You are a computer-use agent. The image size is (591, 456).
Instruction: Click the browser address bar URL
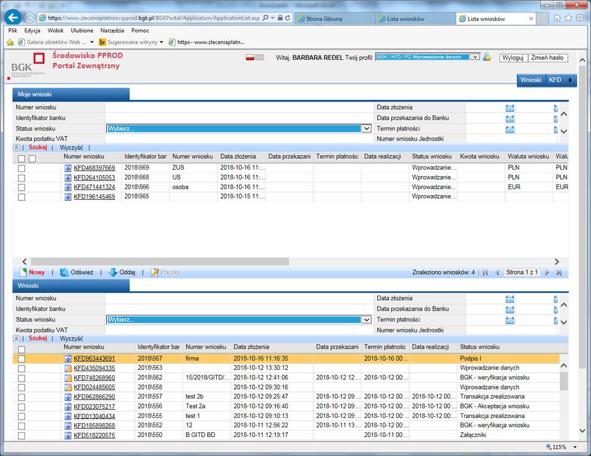154,18
